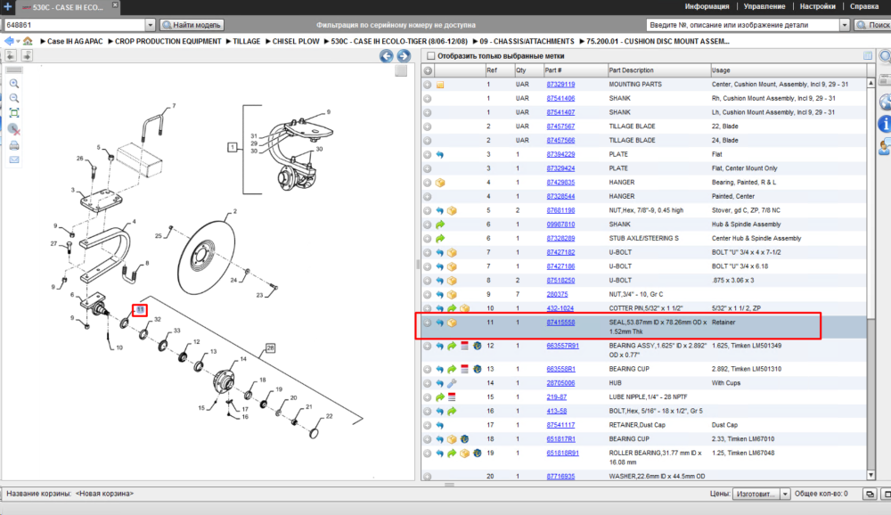Open back-arrow history dropdown in breadcrumb
Viewport: 891px width, 515px height.
[x=18, y=42]
